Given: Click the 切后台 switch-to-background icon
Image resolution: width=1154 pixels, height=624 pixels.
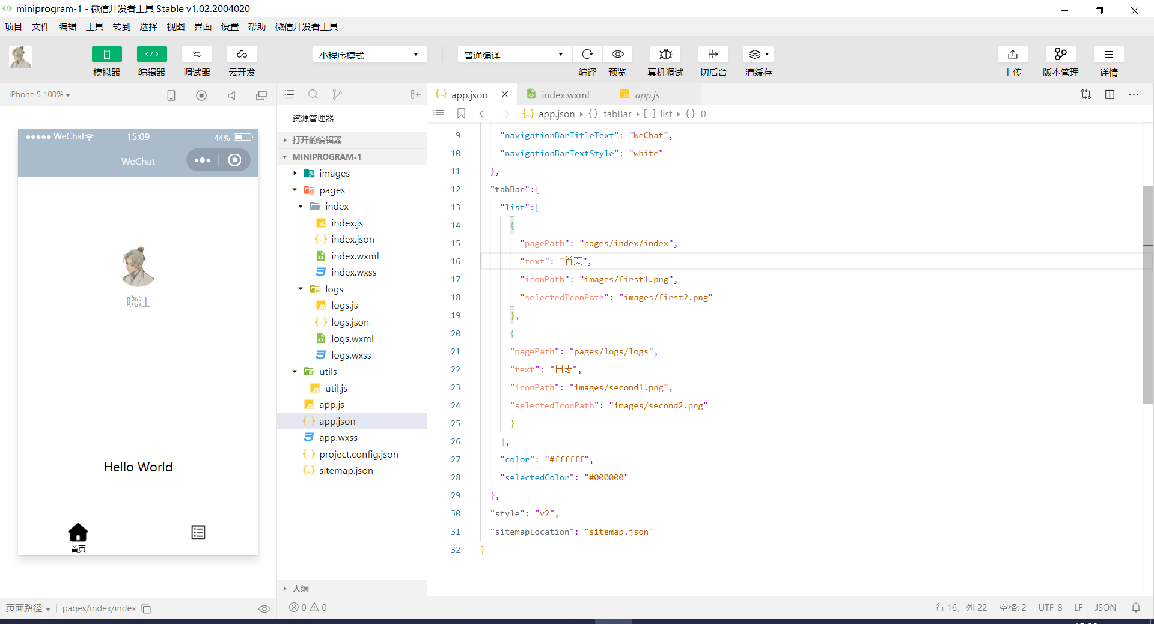Looking at the screenshot, I should [x=713, y=55].
